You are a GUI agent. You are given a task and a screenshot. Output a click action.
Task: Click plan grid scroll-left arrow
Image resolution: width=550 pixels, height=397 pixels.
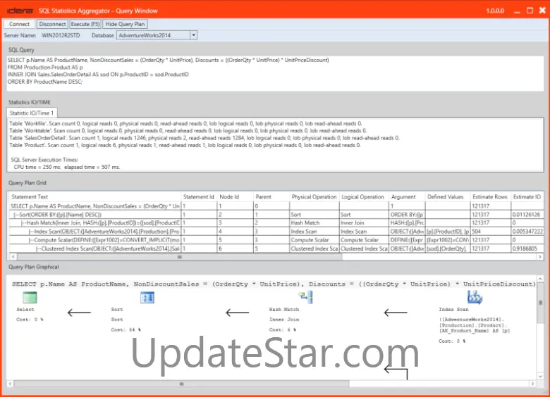pos(13,257)
